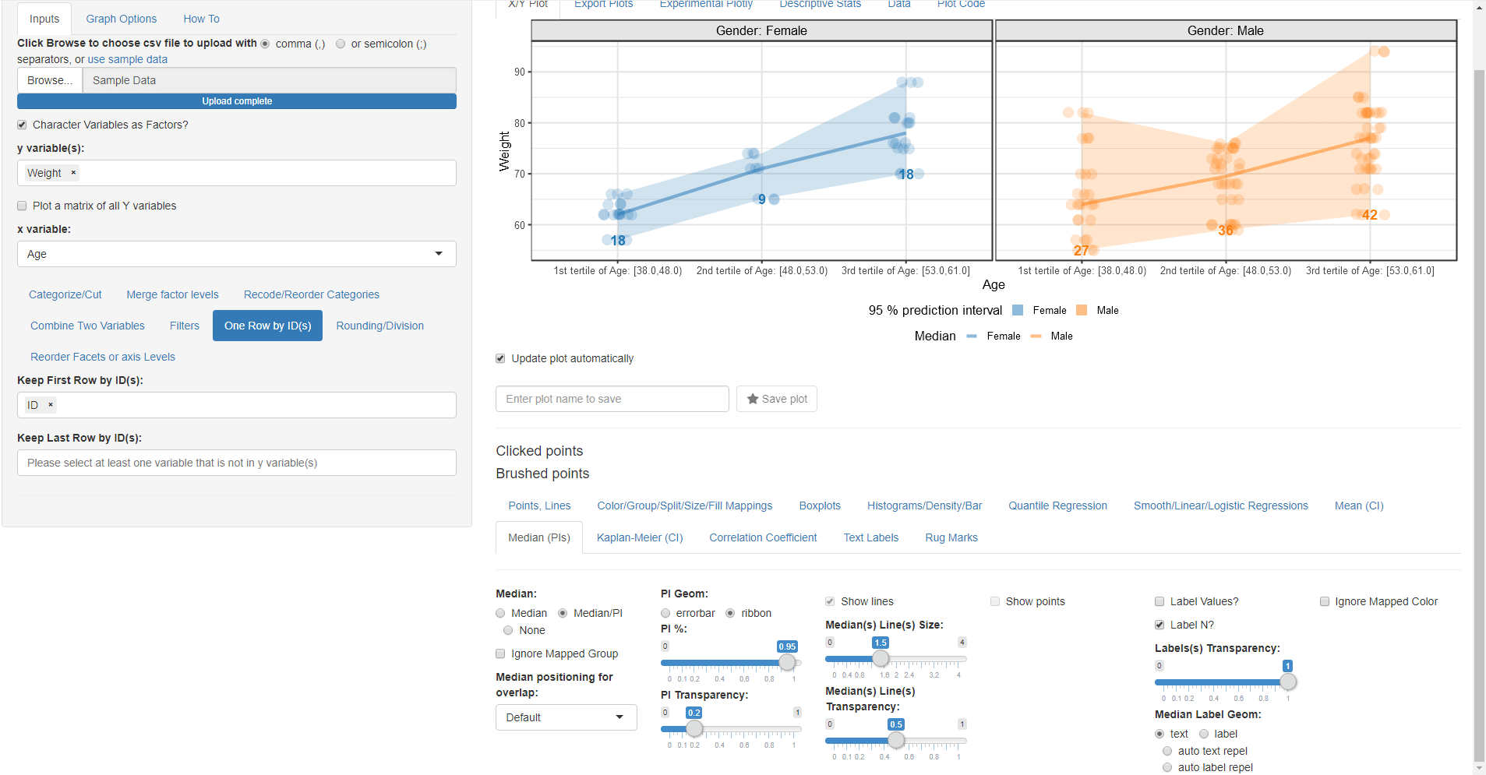The image size is (1486, 775).
Task: Click the Save plot button
Action: 777,399
